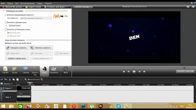Click Добавить маркер звука button
The image size is (196, 110).
tap(17, 58)
